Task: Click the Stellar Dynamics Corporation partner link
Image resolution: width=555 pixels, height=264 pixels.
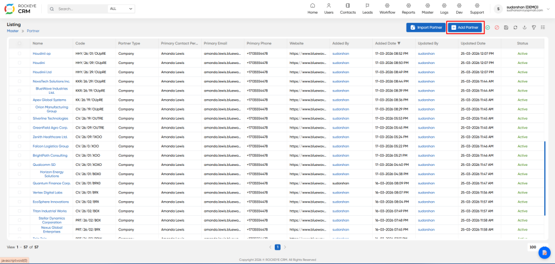Action: point(51,220)
